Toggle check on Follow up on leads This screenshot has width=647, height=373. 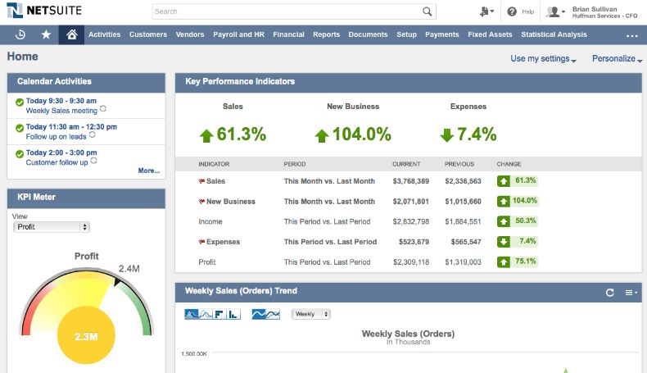(x=20, y=128)
